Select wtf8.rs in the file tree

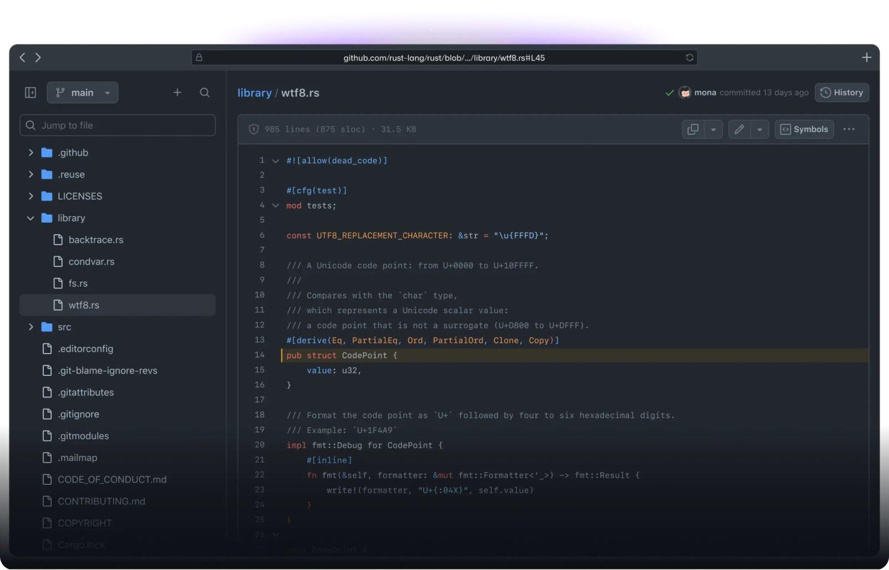click(118, 305)
